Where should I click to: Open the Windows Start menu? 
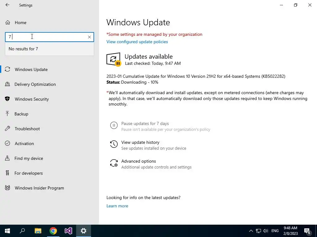pos(7,231)
